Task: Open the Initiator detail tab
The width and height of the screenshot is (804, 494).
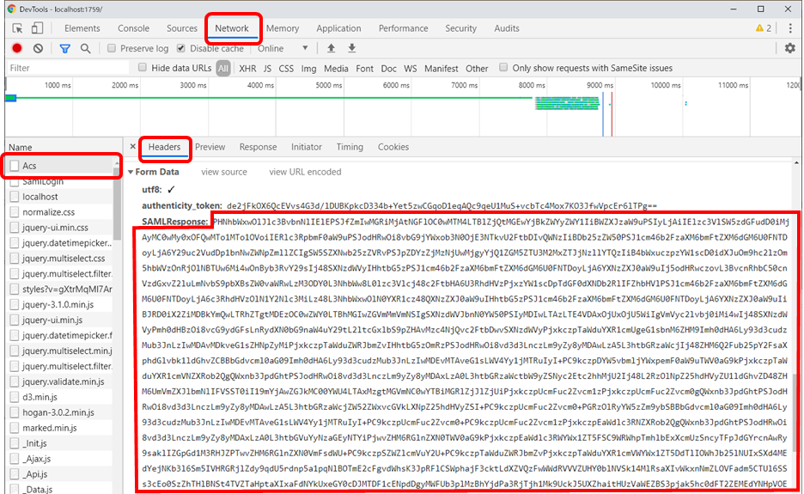Action: pos(306,147)
